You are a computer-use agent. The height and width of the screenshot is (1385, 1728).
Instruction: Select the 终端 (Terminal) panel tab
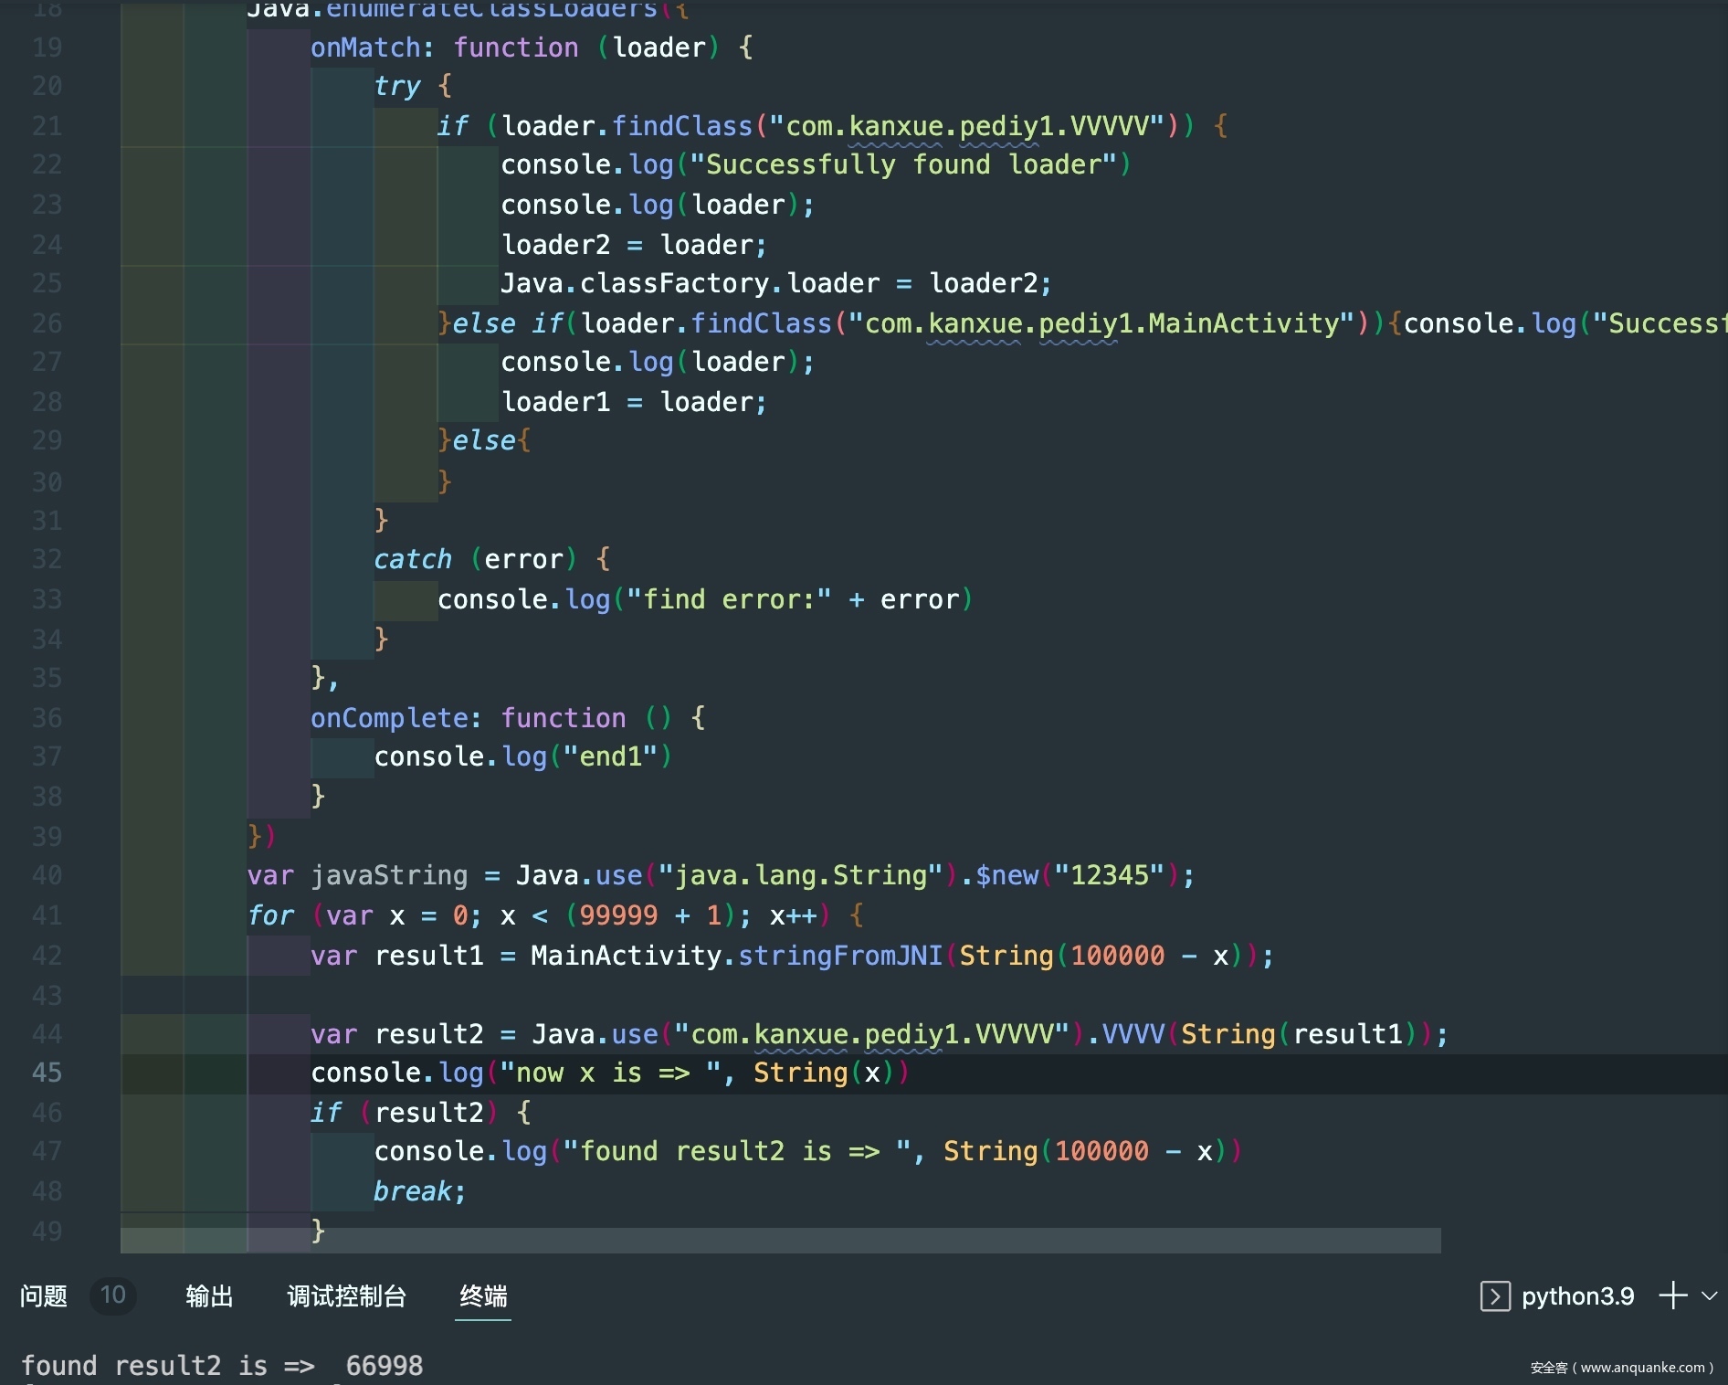[x=483, y=1295]
